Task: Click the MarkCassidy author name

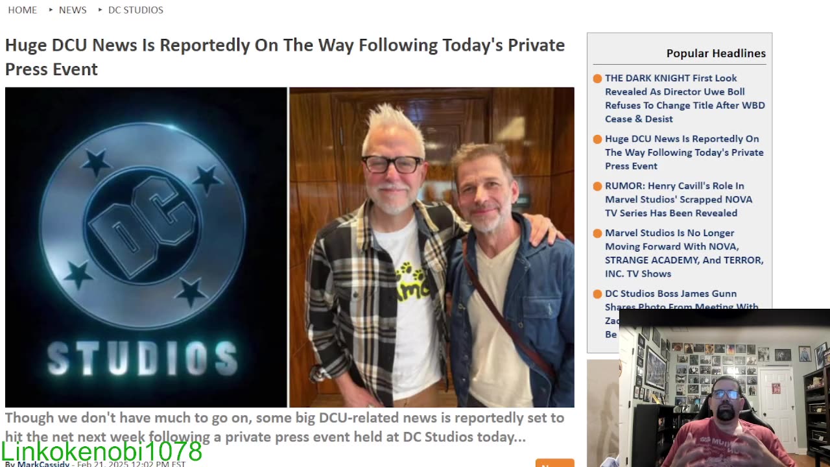Action: (x=43, y=464)
